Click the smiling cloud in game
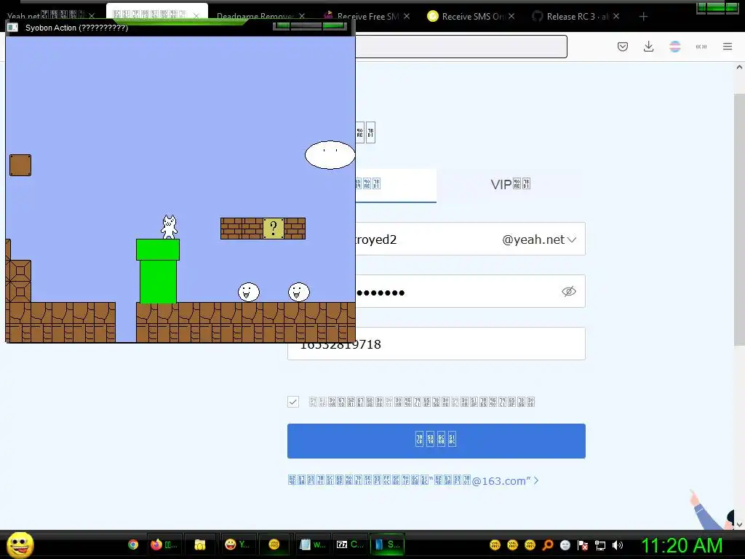The image size is (745, 559). click(x=330, y=155)
